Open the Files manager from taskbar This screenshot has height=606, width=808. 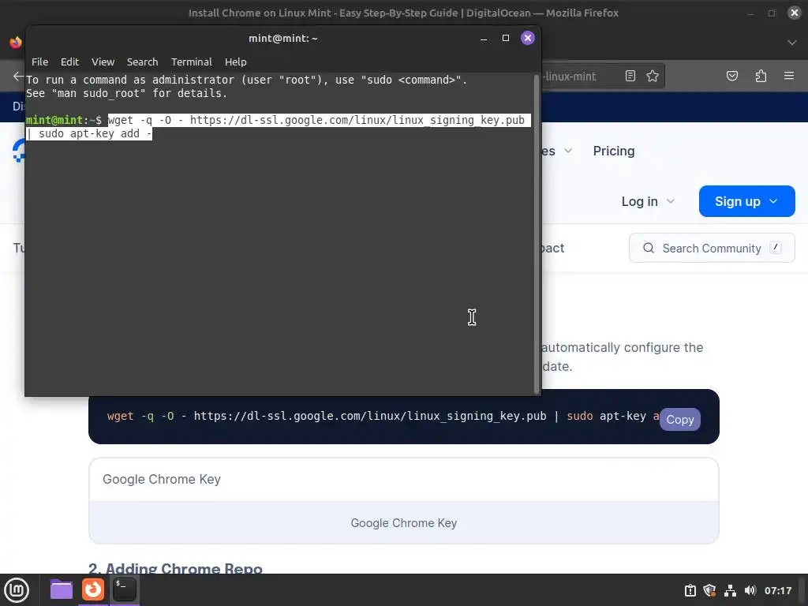pyautogui.click(x=62, y=589)
